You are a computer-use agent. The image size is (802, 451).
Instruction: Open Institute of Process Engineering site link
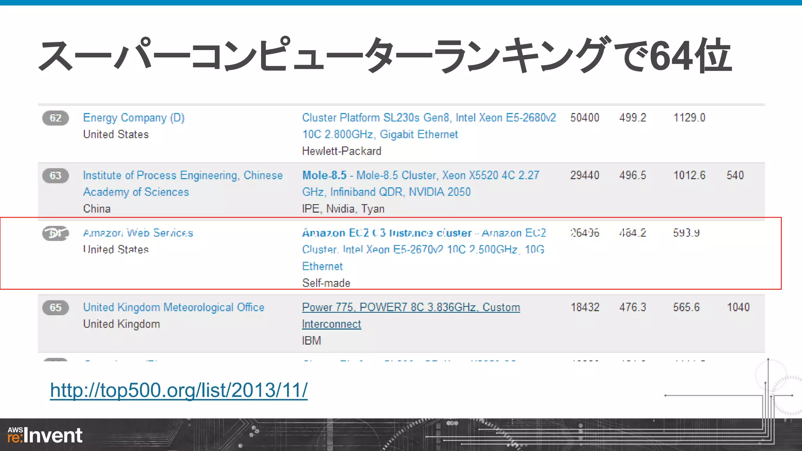pyautogui.click(x=182, y=183)
